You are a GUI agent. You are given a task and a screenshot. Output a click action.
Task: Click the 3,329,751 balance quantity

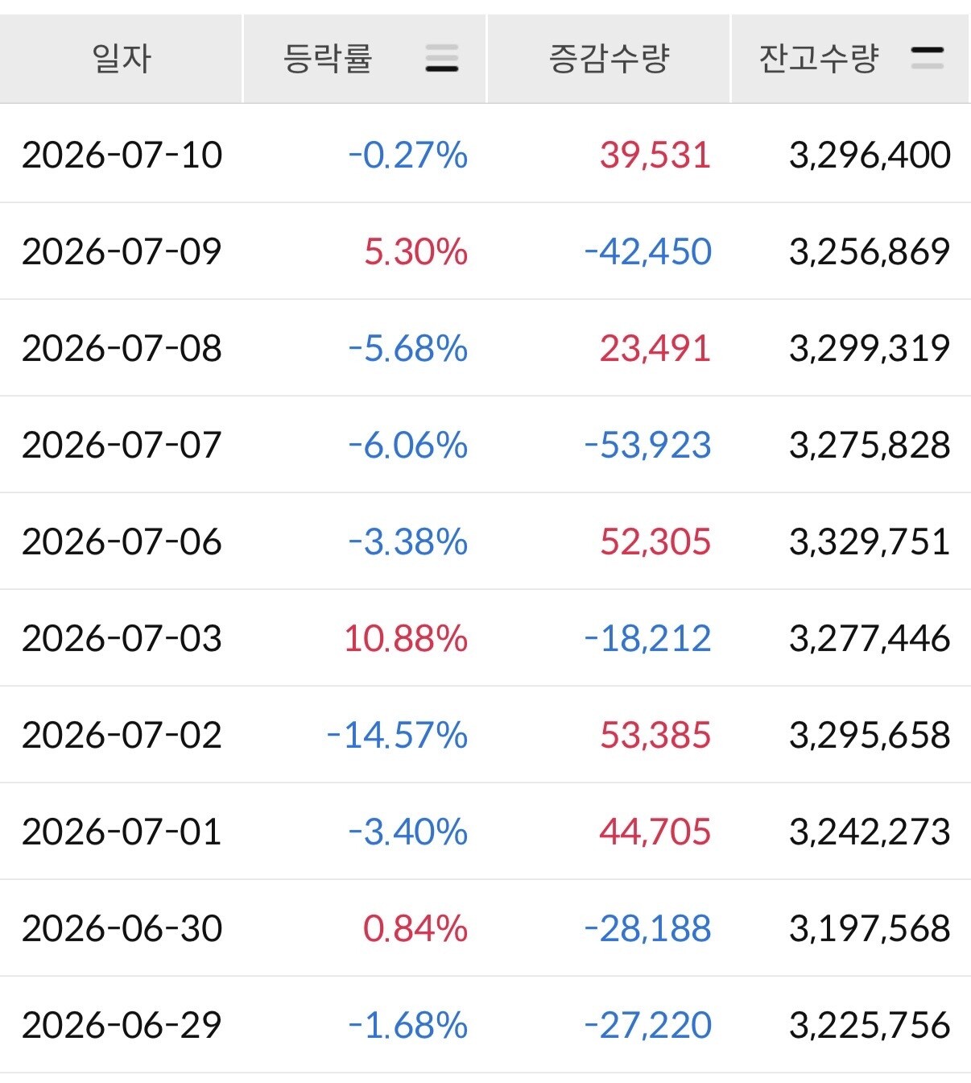tap(870, 541)
